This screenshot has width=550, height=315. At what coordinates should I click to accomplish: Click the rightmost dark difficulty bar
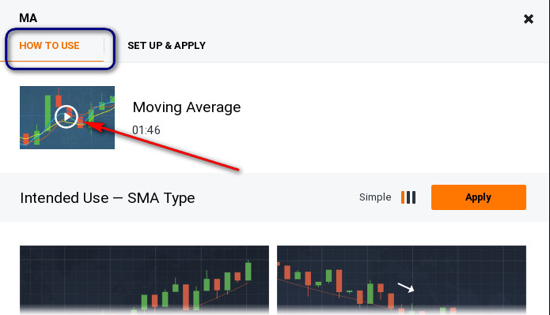click(x=414, y=197)
